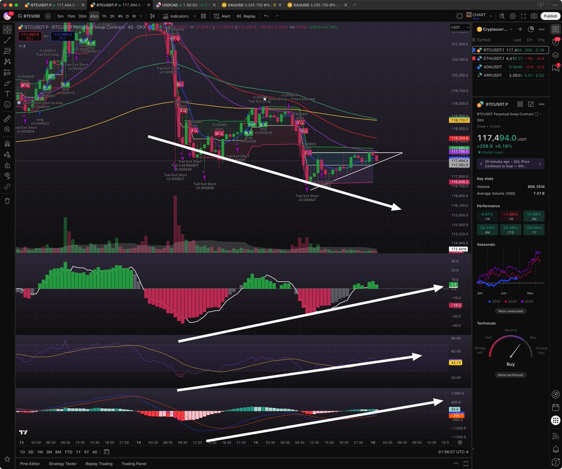Open quick search magnifier in toolbar
The image size is (562, 469).
pos(502,16)
